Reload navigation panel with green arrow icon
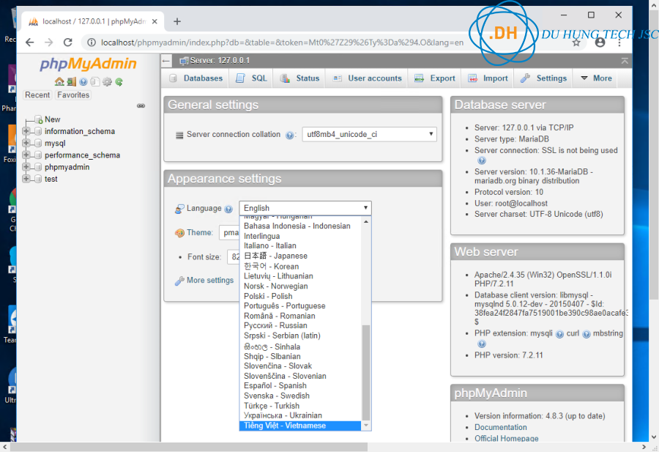The width and height of the screenshot is (659, 452). 119,82
